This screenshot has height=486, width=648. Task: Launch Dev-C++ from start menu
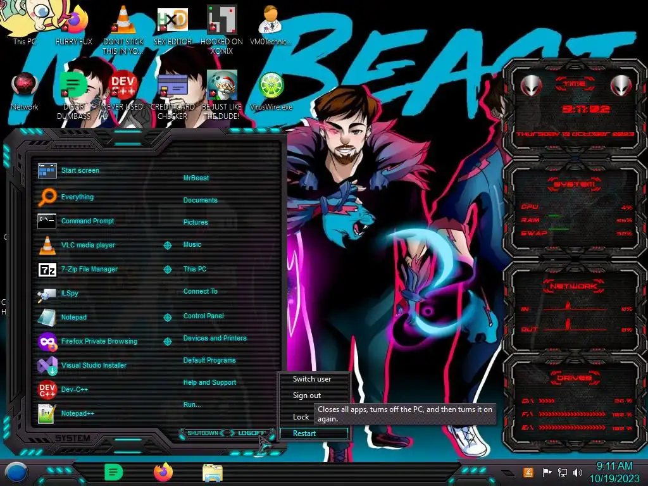pos(63,389)
